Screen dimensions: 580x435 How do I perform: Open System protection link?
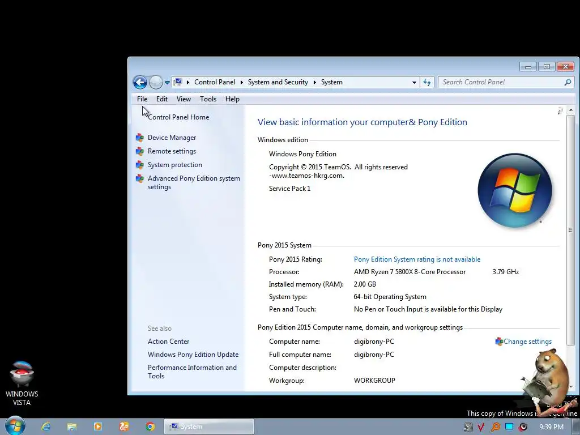click(174, 165)
